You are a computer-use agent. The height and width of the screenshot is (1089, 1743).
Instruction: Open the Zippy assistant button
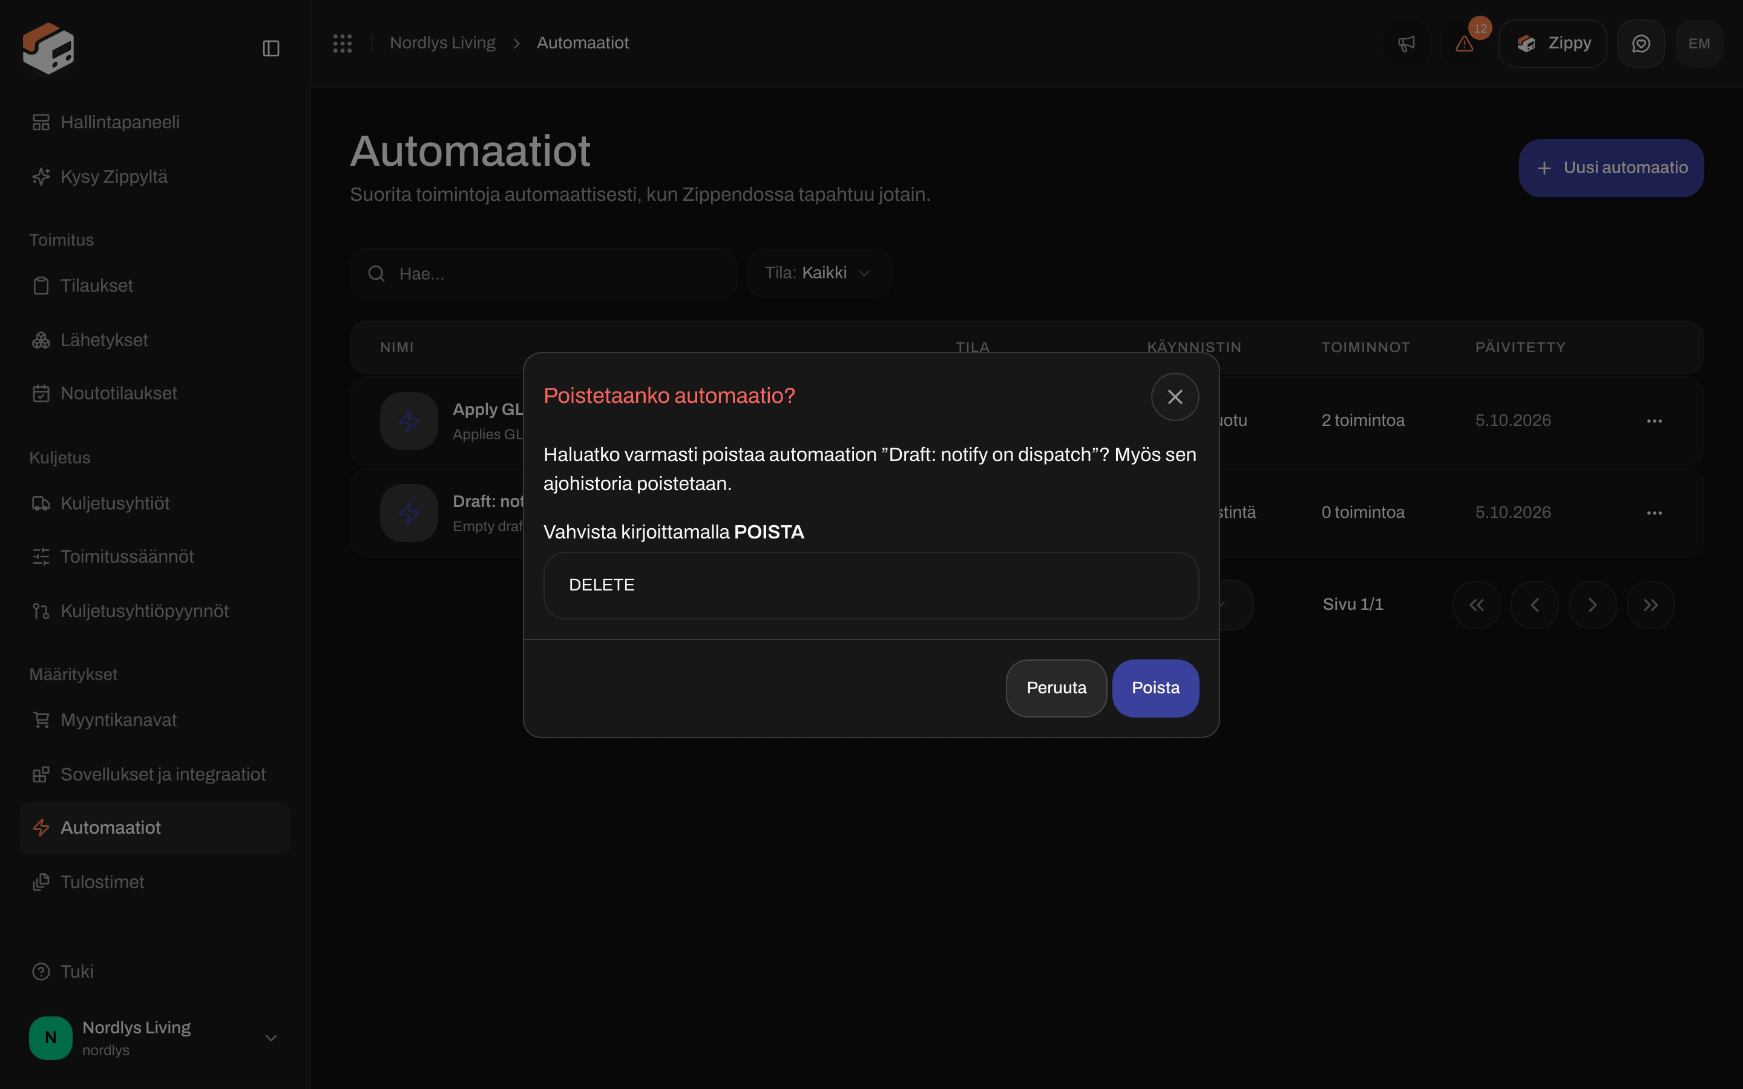[1553, 44]
